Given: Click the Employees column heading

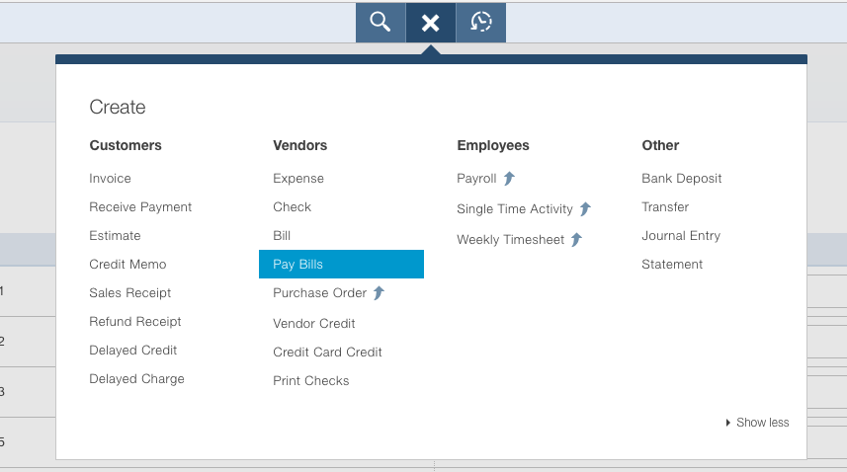Looking at the screenshot, I should click(x=493, y=145).
